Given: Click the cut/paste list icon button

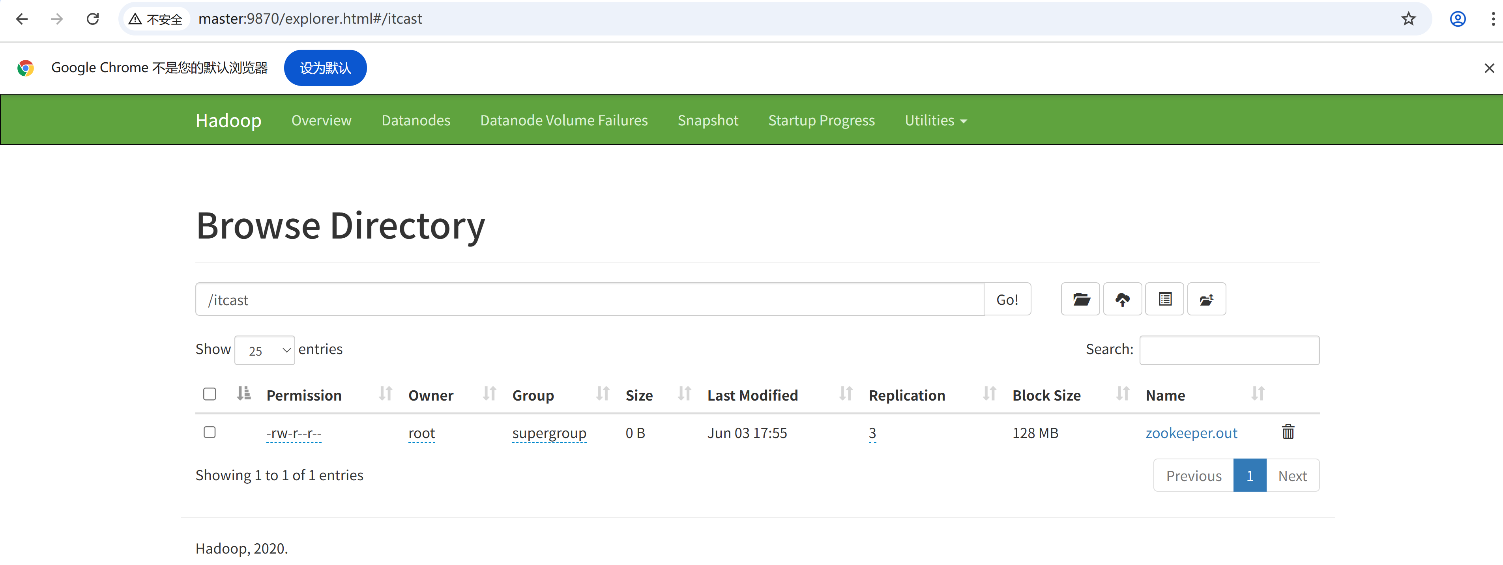Looking at the screenshot, I should coord(1164,299).
